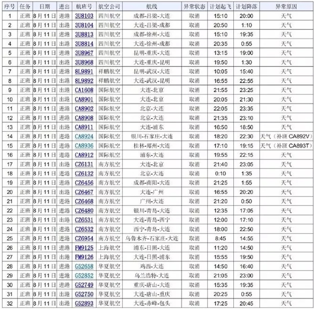Select planned departure time 0:10
This screenshot has height=309, width=314.
220,174
